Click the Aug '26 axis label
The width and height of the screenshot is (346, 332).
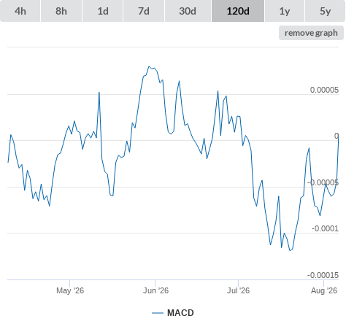[324, 290]
